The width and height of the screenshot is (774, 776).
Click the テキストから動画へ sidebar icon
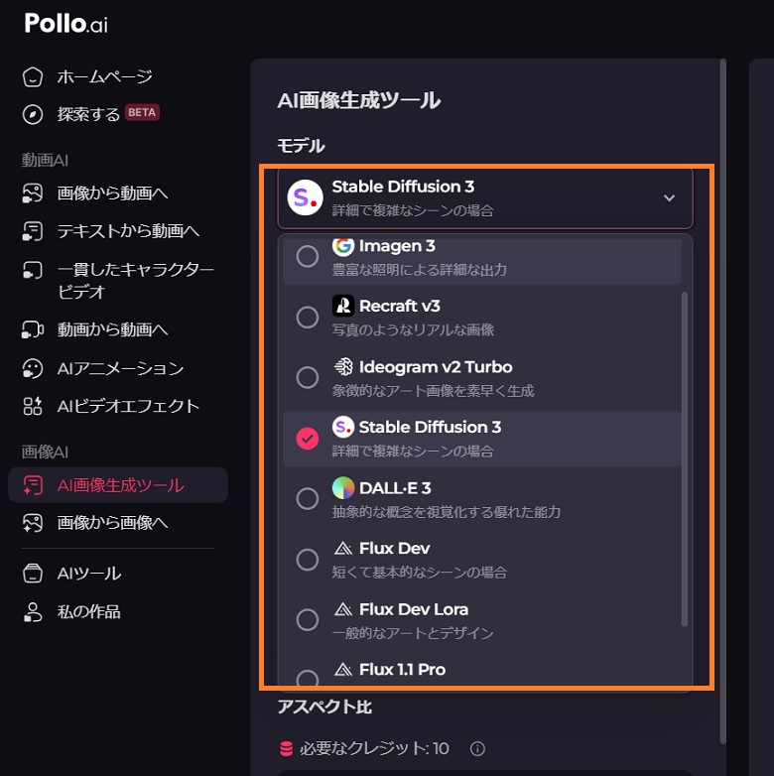pos(33,231)
